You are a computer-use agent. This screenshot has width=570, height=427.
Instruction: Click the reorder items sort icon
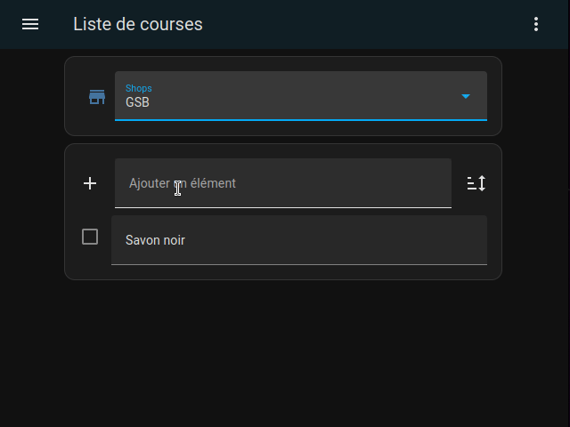[476, 183]
